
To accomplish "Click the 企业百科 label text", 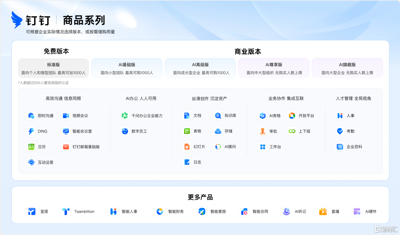I will coord(354,147).
